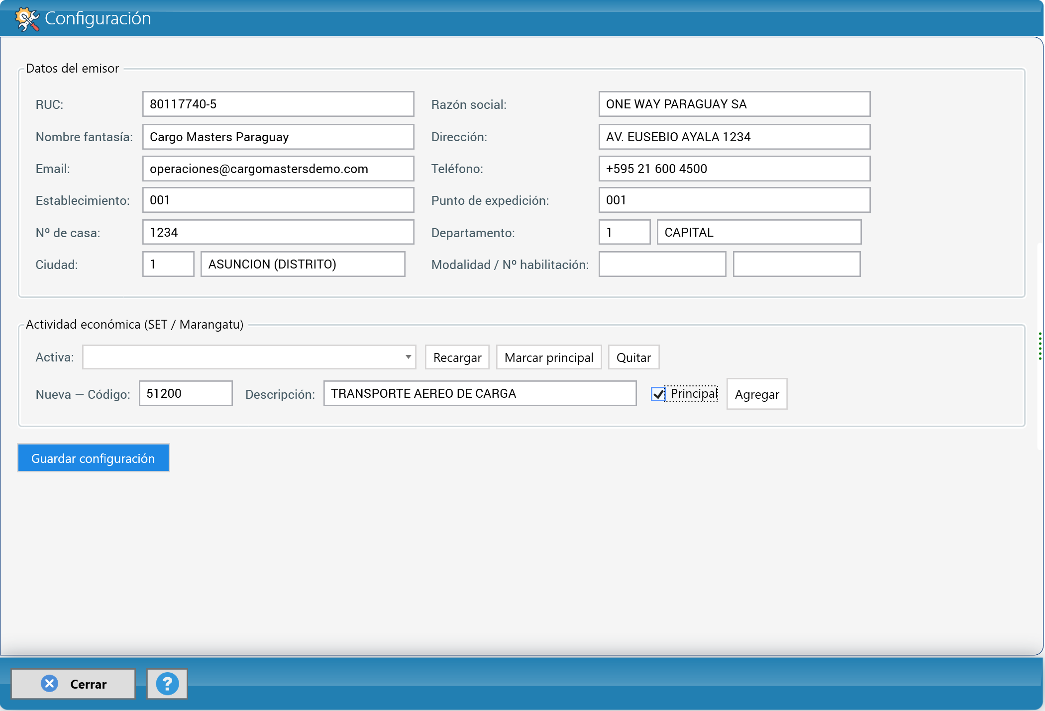Focus the Establecimiento field
Viewport: 1045px width, 711px height.
[x=278, y=200]
